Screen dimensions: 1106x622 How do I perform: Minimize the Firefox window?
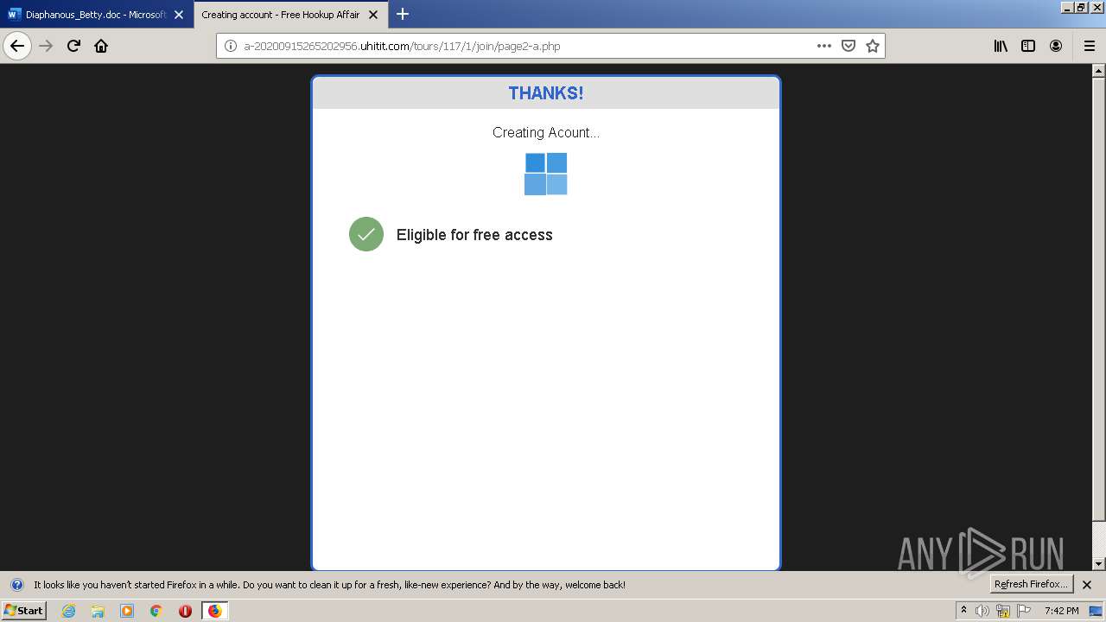(x=1067, y=7)
